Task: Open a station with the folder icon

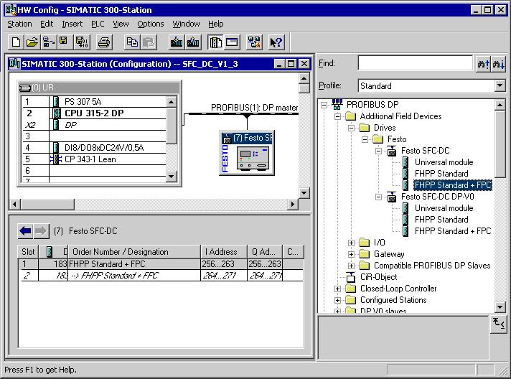Action: click(32, 42)
